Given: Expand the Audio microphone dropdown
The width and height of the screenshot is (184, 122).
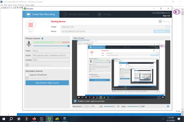Looking at the screenshot, I should point(51,55).
